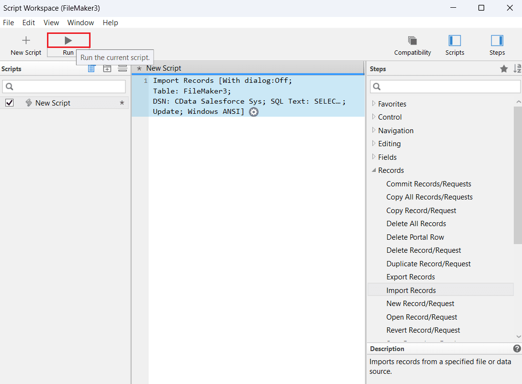
Task: Collapse the Records step category
Action: [373, 170]
